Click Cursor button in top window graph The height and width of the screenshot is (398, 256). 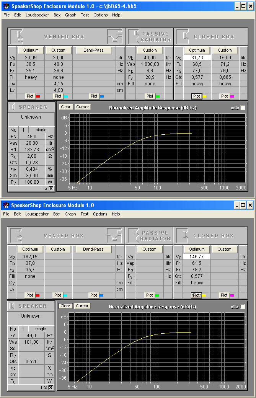(x=82, y=107)
